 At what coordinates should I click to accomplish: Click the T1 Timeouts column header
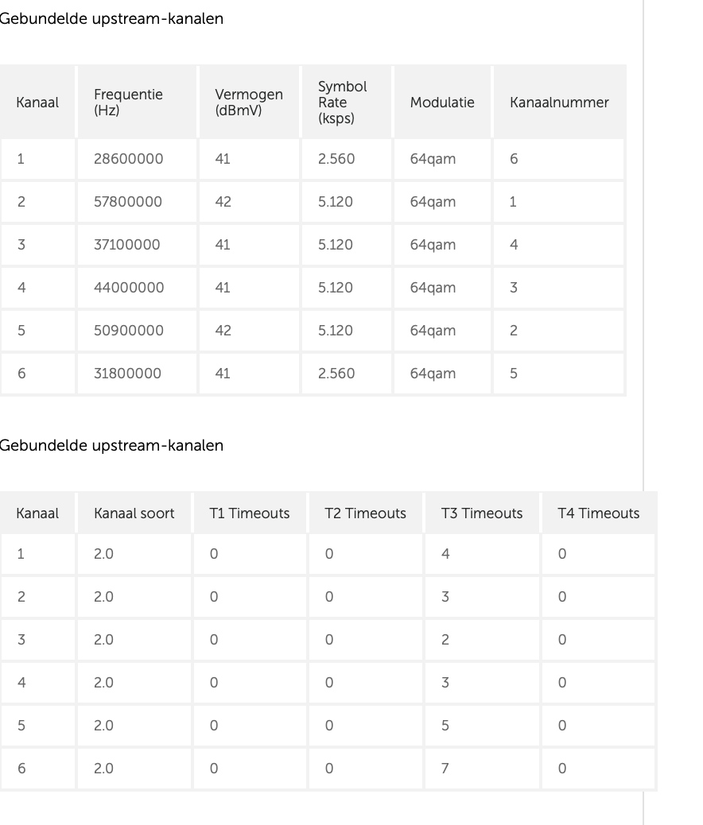click(249, 513)
